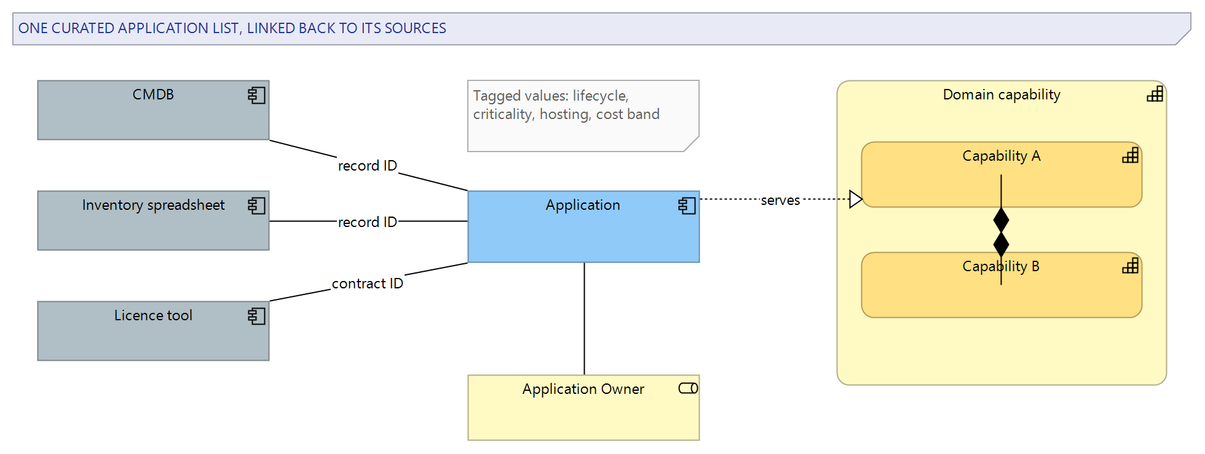The height and width of the screenshot is (454, 1205).
Task: Click the "contract ID" connection label
Action: click(368, 283)
